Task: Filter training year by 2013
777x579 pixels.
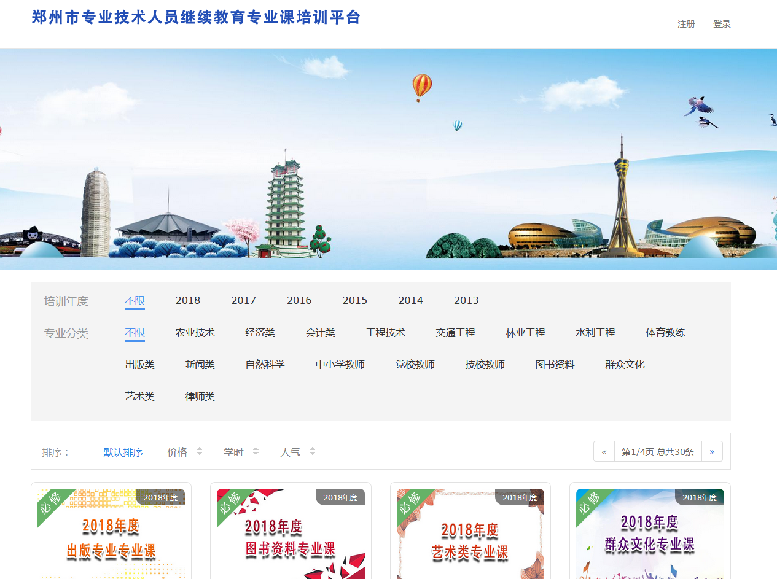Action: 466,300
